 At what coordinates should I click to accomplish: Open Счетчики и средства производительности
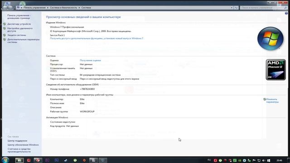tap(19, 150)
